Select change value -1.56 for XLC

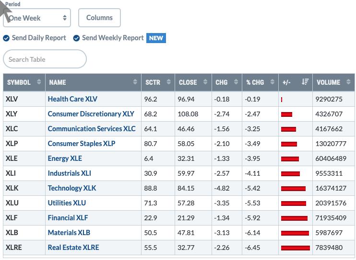[x=222, y=129]
